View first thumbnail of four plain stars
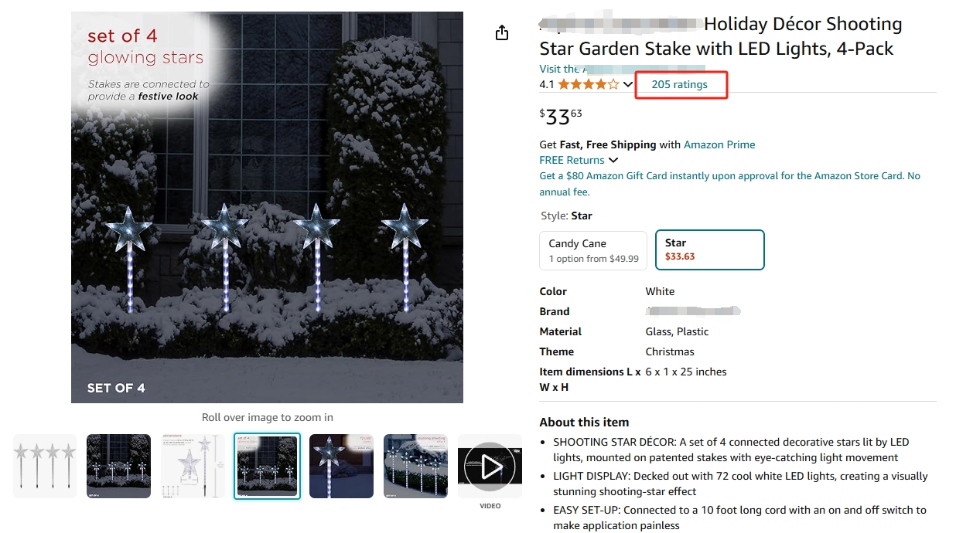 pyautogui.click(x=45, y=467)
